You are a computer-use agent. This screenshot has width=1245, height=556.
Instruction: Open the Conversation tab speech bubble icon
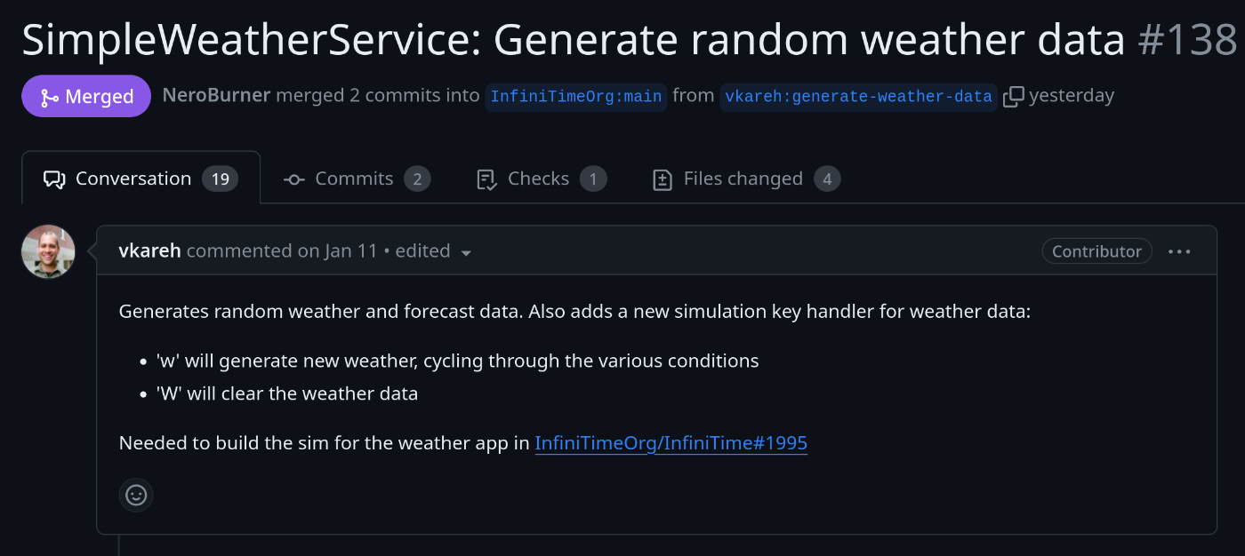(54, 178)
